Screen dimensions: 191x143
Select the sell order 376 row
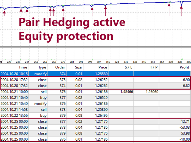tap(95, 92)
